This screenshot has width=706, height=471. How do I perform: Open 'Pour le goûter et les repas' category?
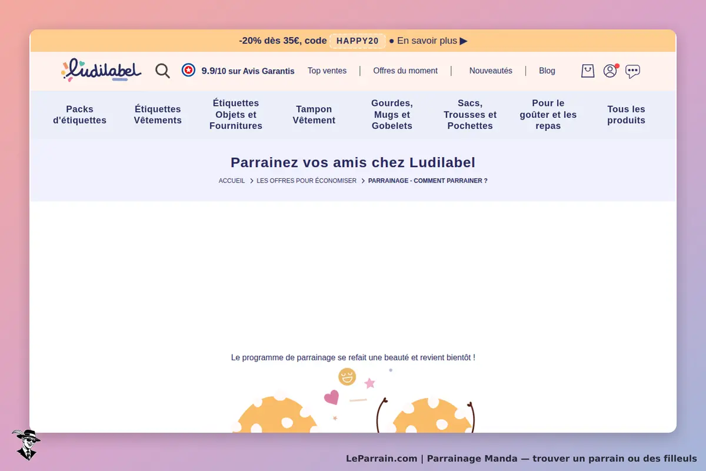(x=548, y=114)
